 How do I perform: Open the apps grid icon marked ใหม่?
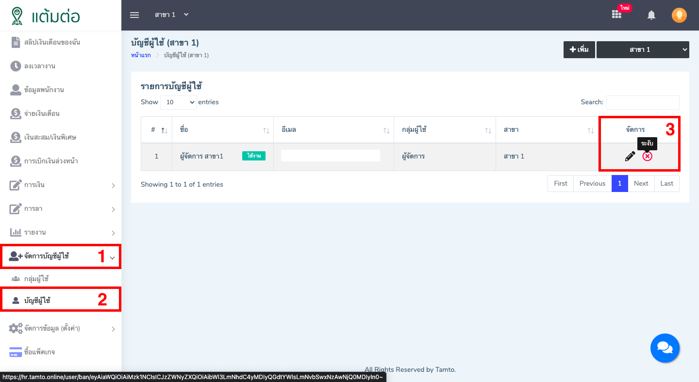(616, 15)
